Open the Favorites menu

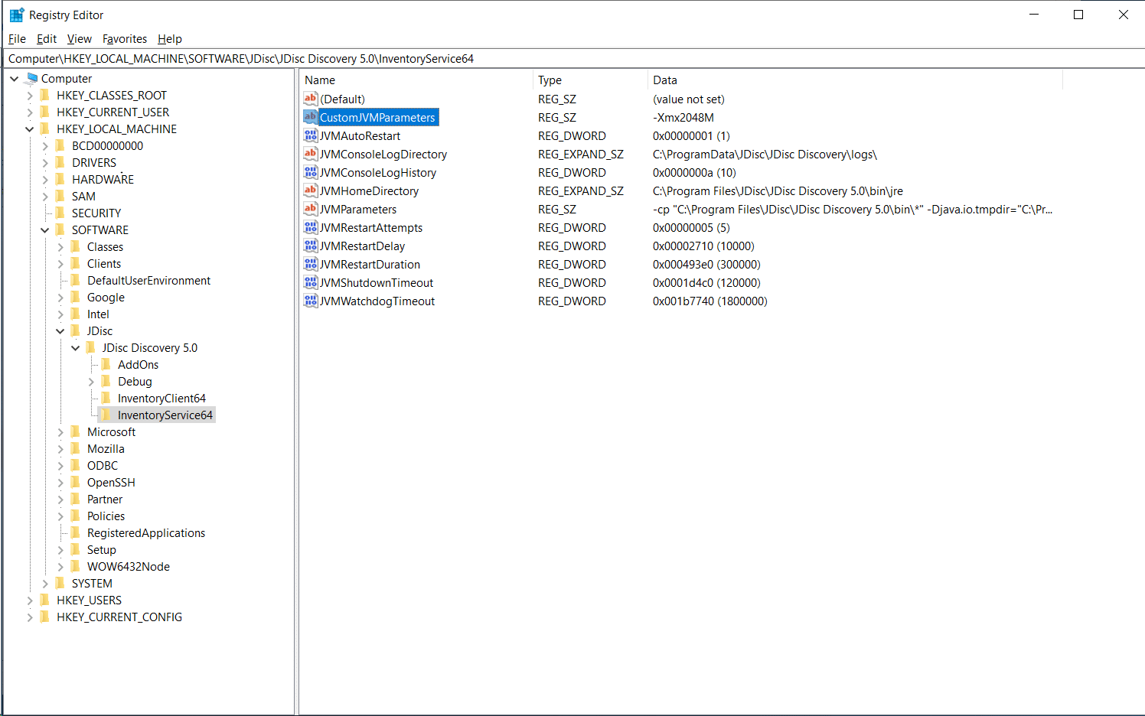click(x=125, y=39)
